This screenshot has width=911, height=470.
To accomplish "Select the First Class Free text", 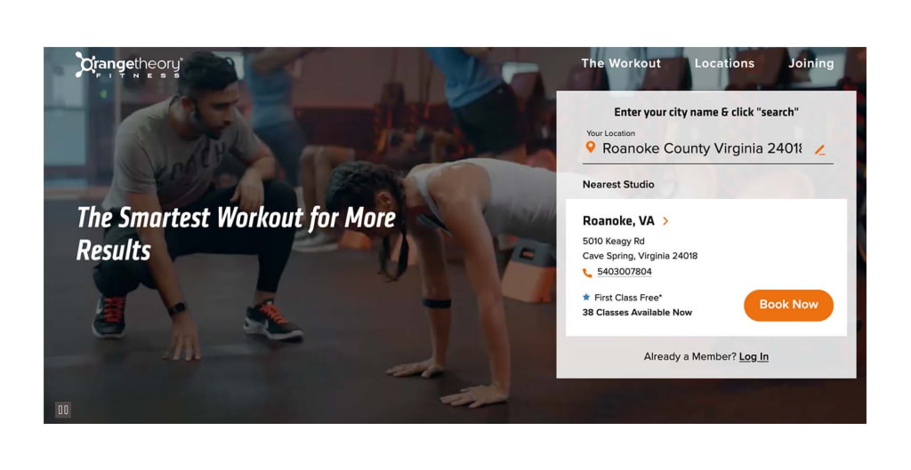I will (x=628, y=298).
